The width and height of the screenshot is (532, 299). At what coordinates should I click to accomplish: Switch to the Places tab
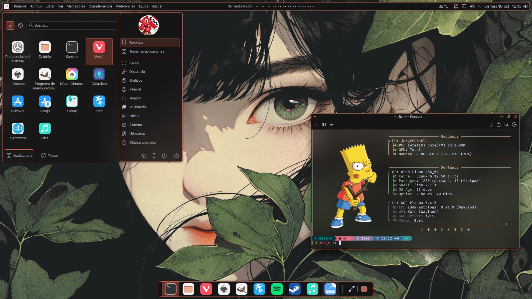click(x=49, y=156)
